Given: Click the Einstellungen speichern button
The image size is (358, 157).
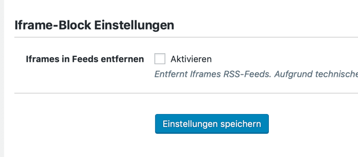Looking at the screenshot, I should point(212,124).
